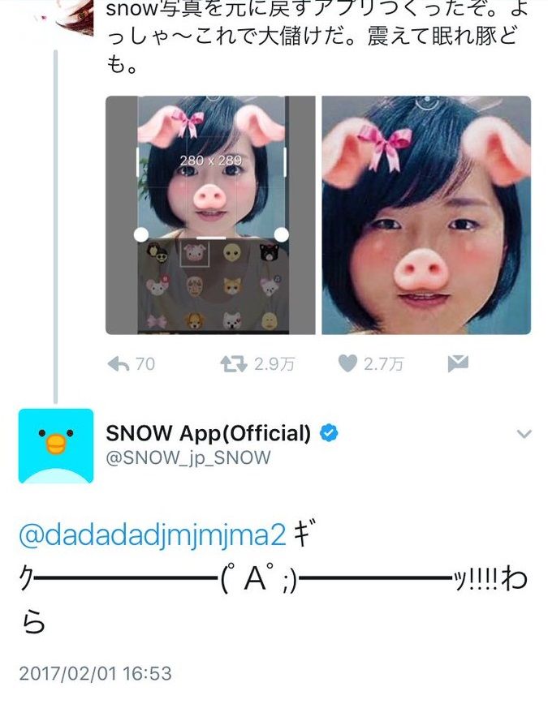Open the right restored pig face photo
Screen dimensions: 548x704
[426, 215]
